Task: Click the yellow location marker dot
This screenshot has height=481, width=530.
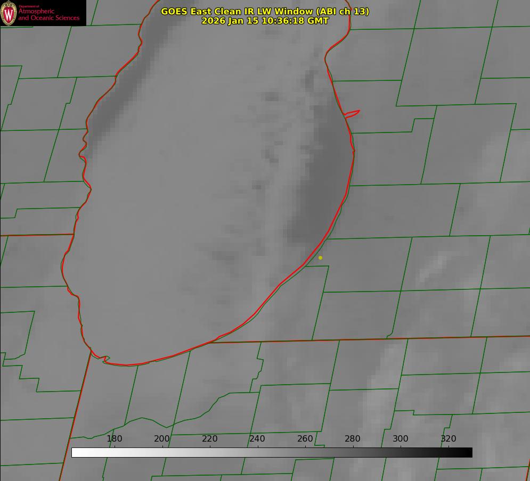Action: tap(321, 258)
